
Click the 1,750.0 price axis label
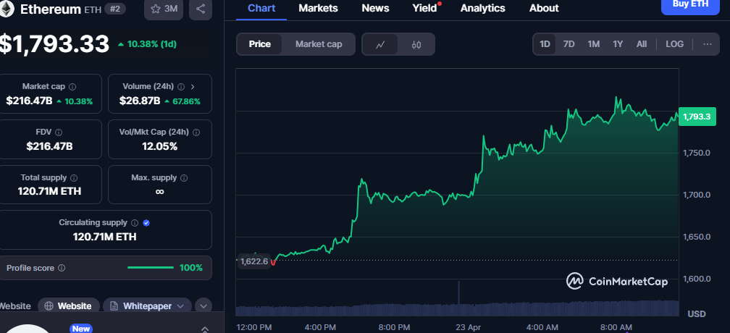pos(697,153)
